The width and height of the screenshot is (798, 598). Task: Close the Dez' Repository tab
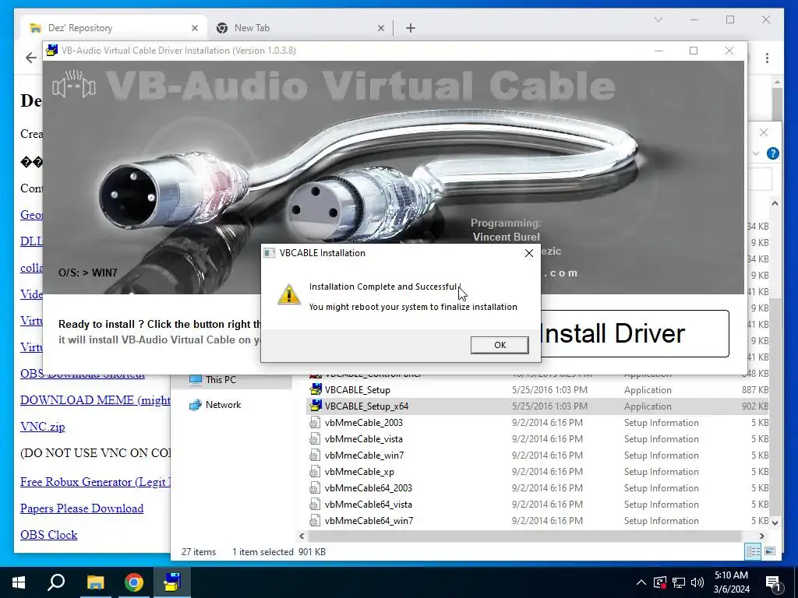194,28
